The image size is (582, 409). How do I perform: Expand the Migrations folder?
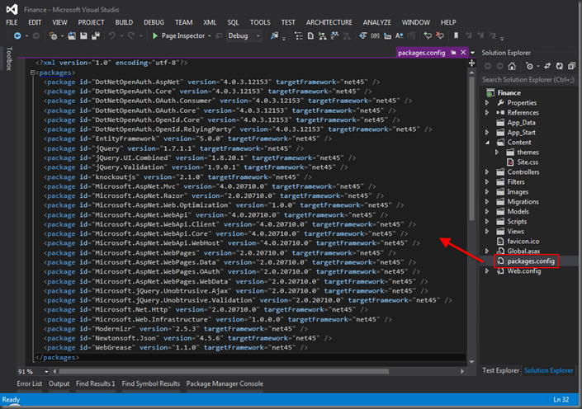487,202
